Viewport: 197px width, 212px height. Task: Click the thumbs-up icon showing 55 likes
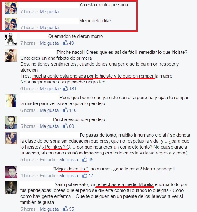[x=65, y=209]
